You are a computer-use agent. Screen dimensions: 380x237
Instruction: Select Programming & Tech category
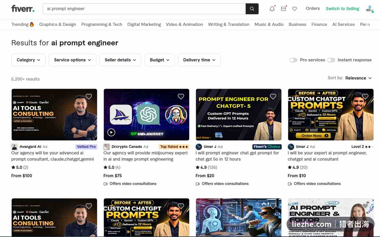click(x=102, y=24)
